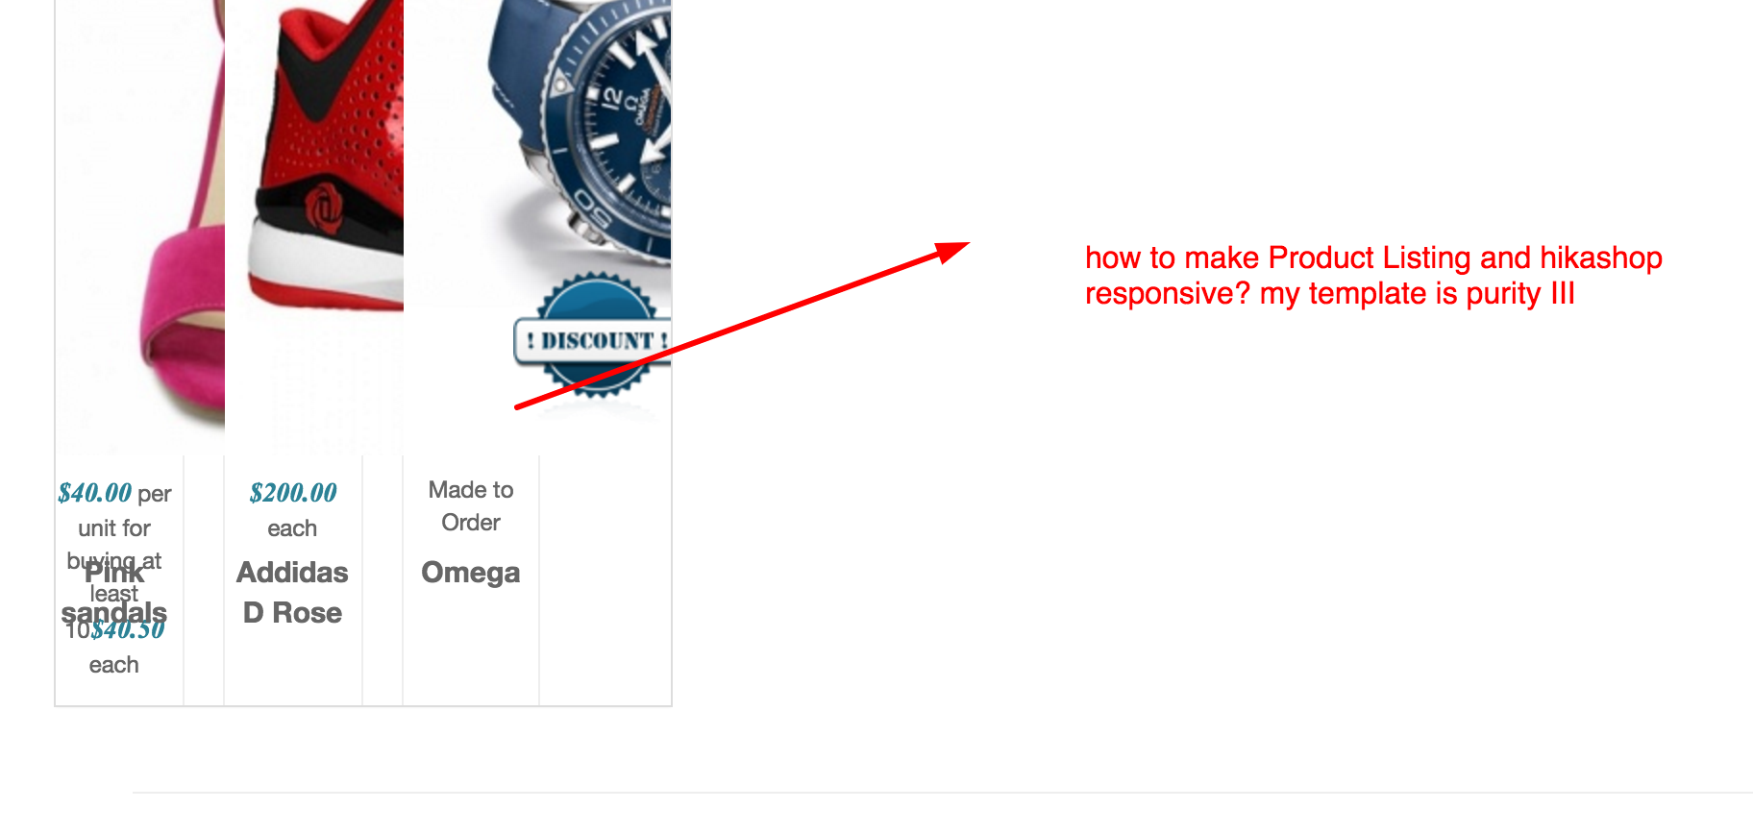
Task: Click the Made to Order label
Action: [471, 506]
